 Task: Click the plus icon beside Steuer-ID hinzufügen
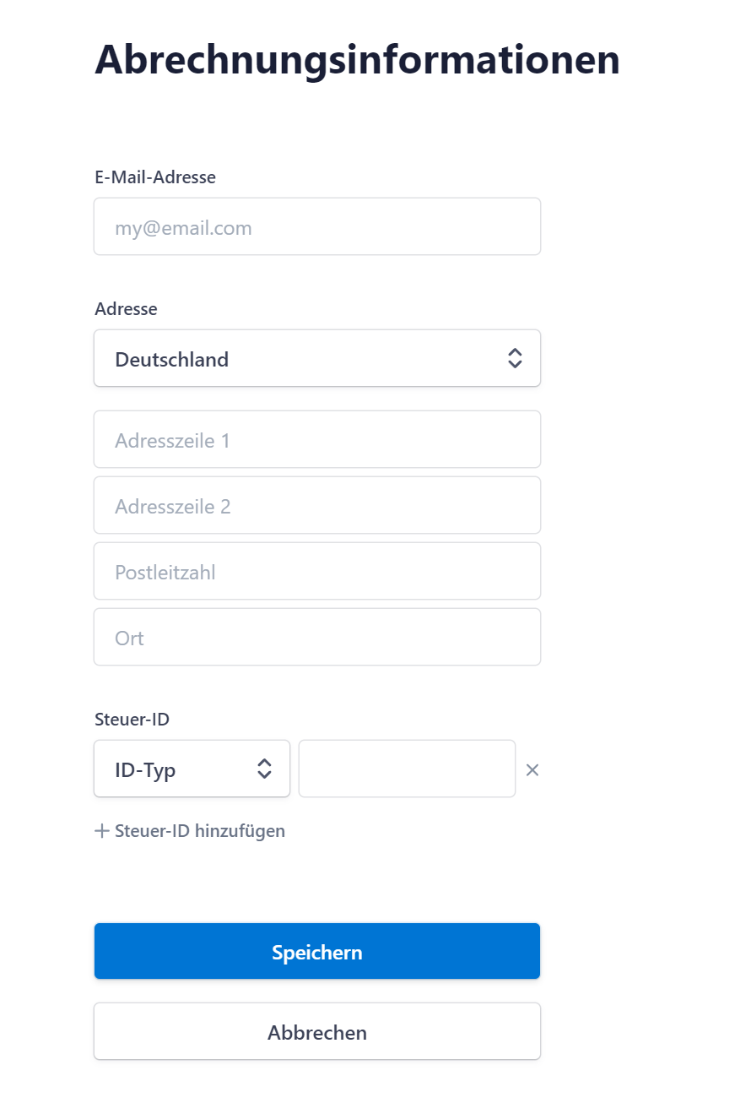pyautogui.click(x=102, y=831)
